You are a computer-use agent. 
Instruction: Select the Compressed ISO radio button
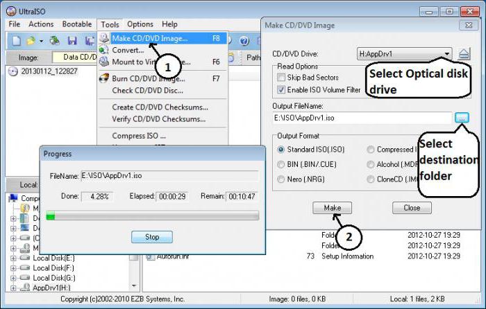(370, 150)
